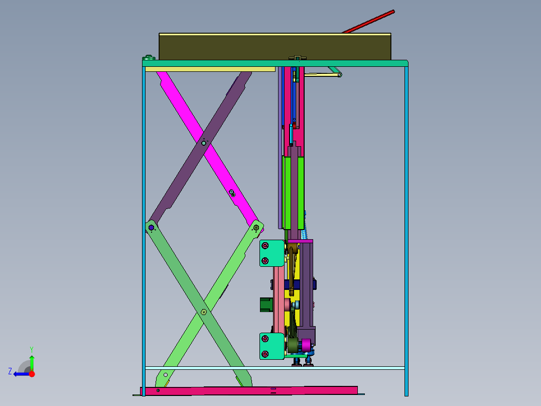Select the pink base rail at bottom
This screenshot has height=406, width=541.
pos(249,391)
